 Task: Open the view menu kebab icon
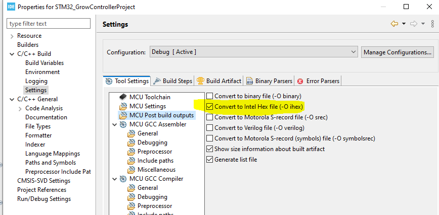click(x=432, y=24)
